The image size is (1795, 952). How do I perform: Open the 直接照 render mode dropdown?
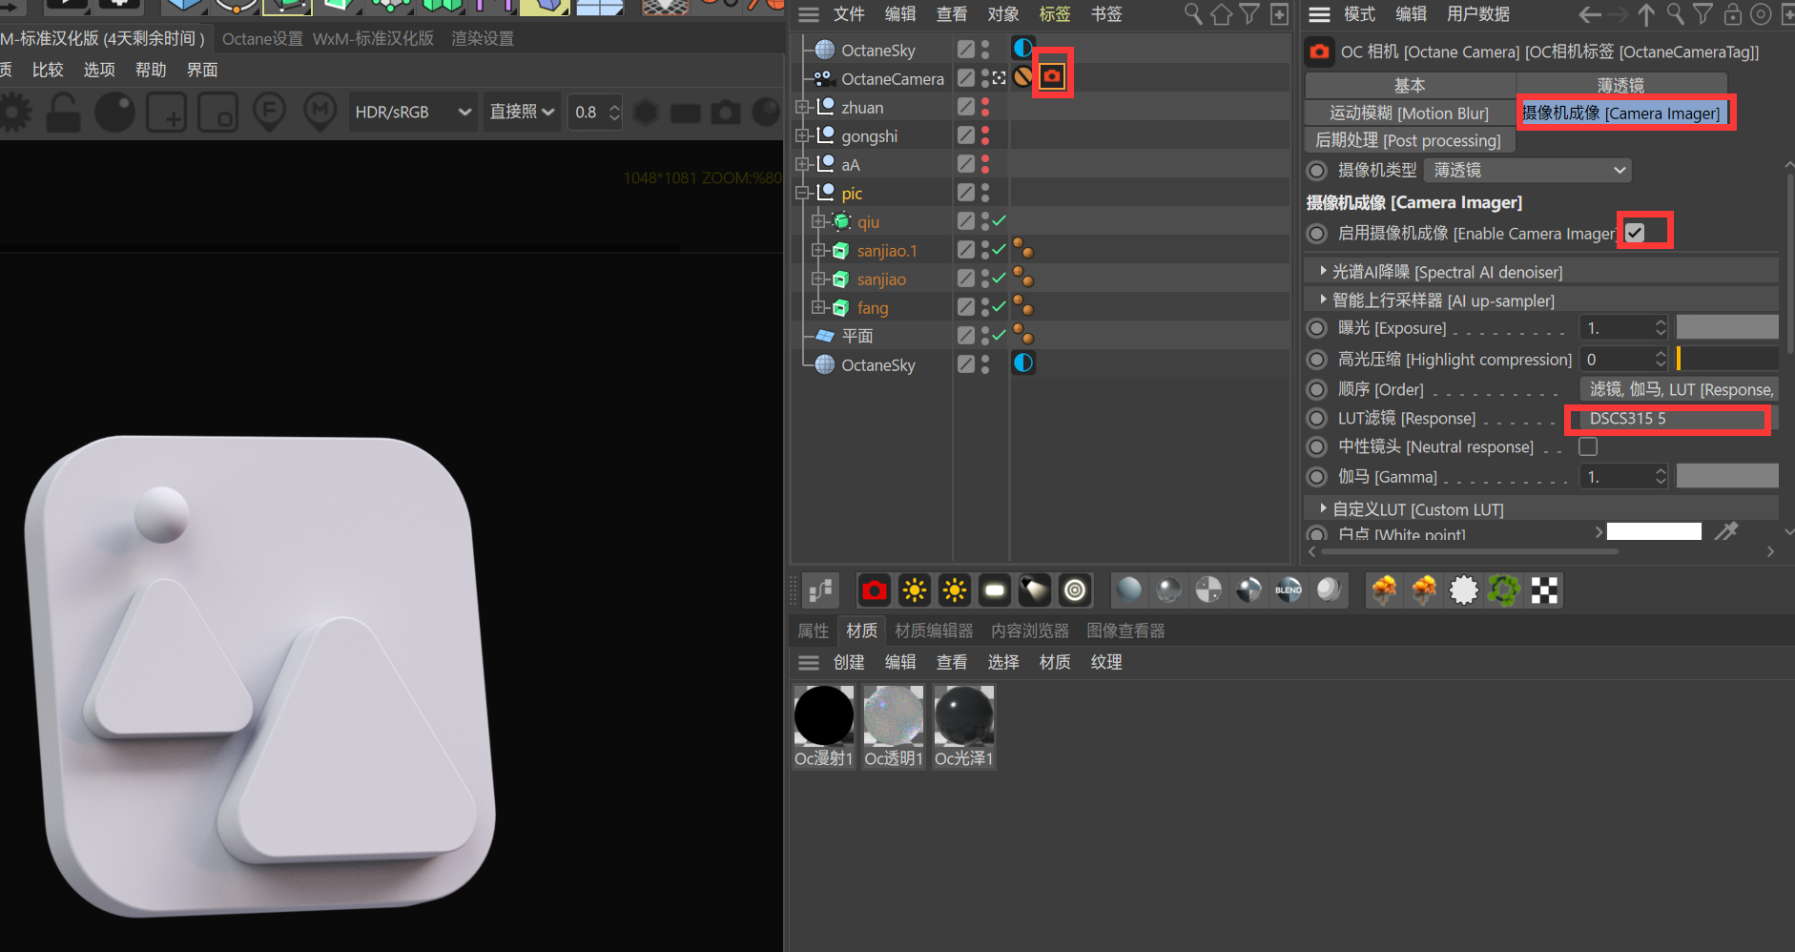click(522, 113)
